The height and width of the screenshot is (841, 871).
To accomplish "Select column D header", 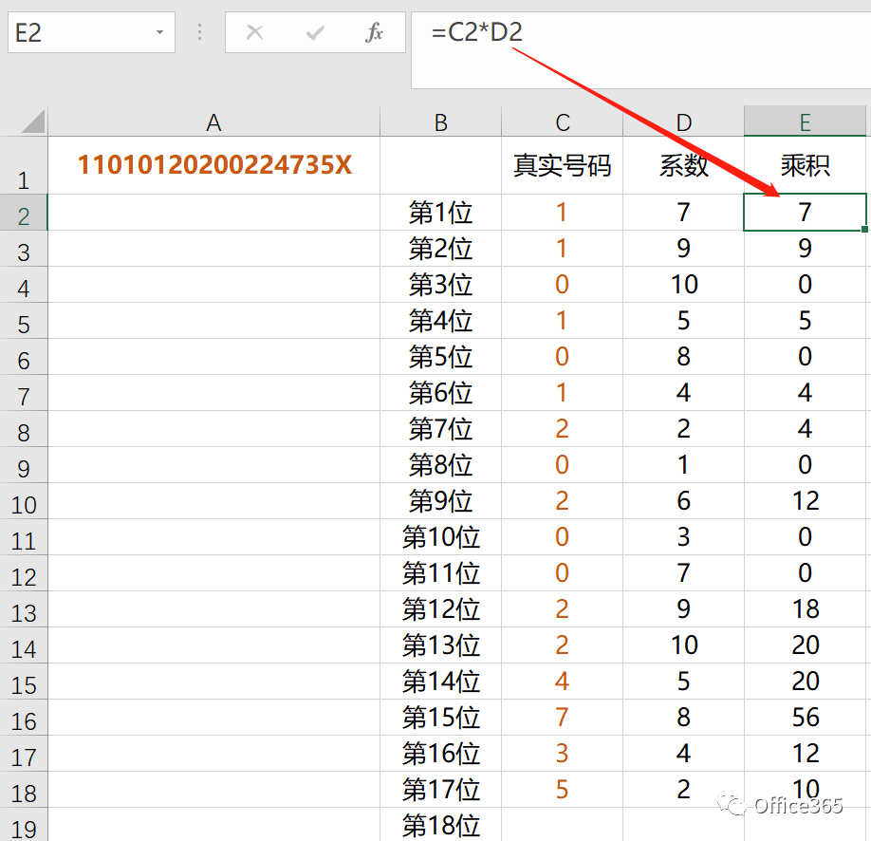I will tap(683, 121).
